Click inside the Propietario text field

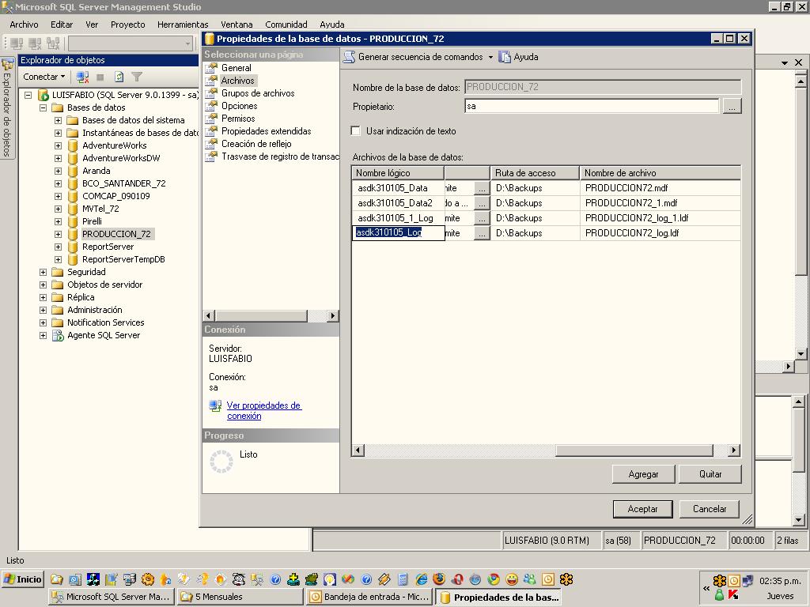pyautogui.click(x=592, y=107)
